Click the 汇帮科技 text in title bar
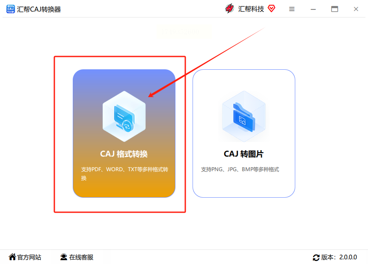The width and height of the screenshot is (368, 264). click(x=251, y=9)
